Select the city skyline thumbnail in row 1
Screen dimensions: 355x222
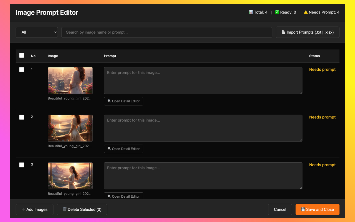[70, 80]
